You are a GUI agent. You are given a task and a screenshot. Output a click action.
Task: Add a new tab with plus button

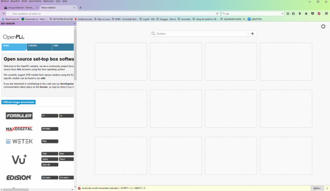[x=80, y=7]
